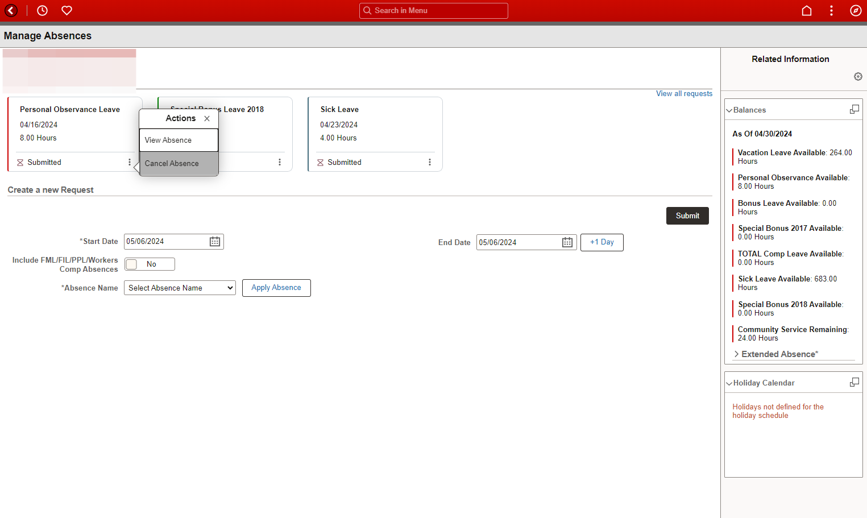Click Holidays not defined message
This screenshot has height=518, width=867.
click(x=778, y=411)
